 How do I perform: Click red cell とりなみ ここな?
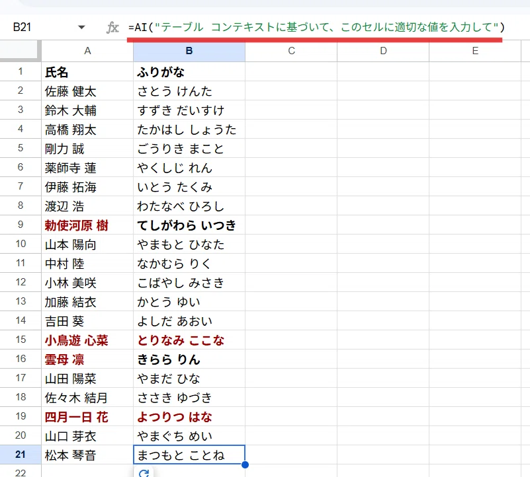pos(189,340)
